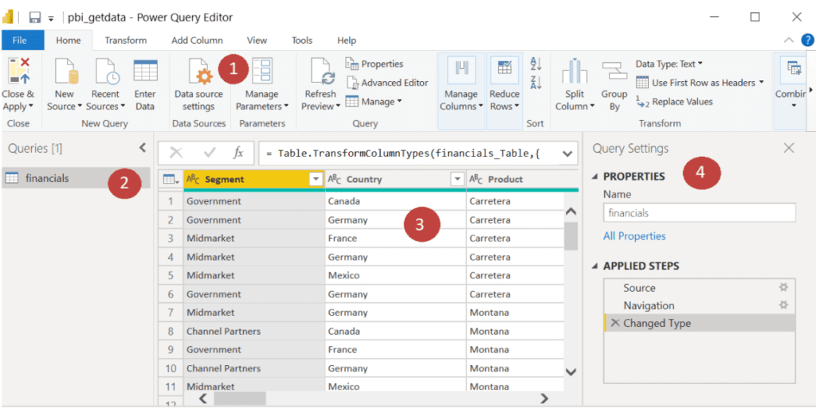The image size is (816, 408).
Task: Click the query Name input field
Action: coord(700,213)
